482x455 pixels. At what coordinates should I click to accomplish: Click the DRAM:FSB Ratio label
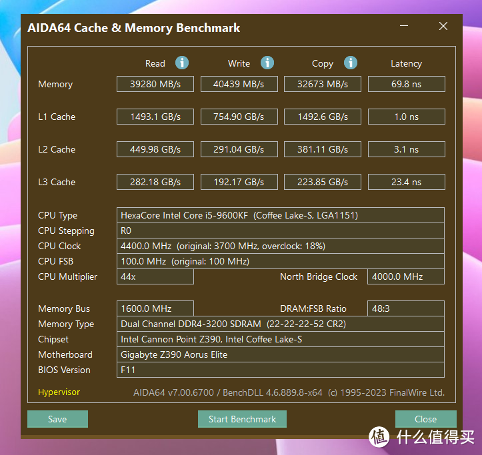click(x=313, y=308)
